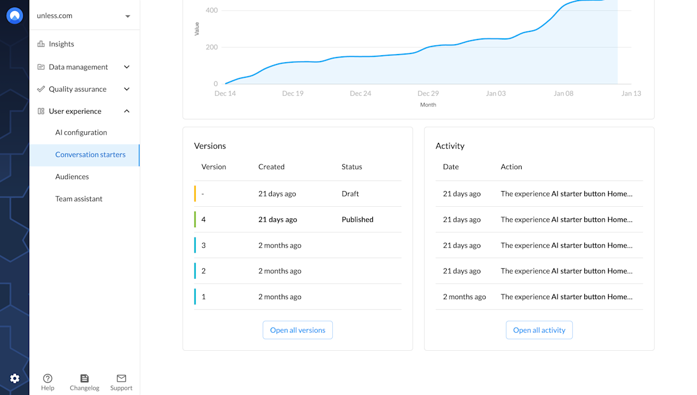Image resolution: width=697 pixels, height=395 pixels.
Task: Click the Unless logo at top left
Action: tap(14, 16)
